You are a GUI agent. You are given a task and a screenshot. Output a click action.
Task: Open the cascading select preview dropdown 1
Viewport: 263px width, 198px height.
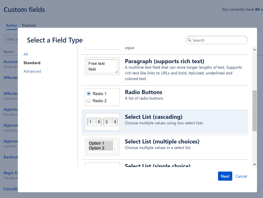point(94,122)
